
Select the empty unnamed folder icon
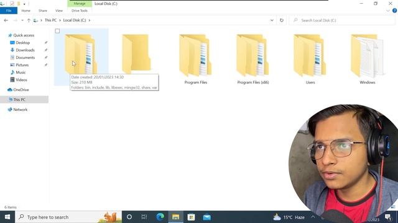(x=137, y=54)
